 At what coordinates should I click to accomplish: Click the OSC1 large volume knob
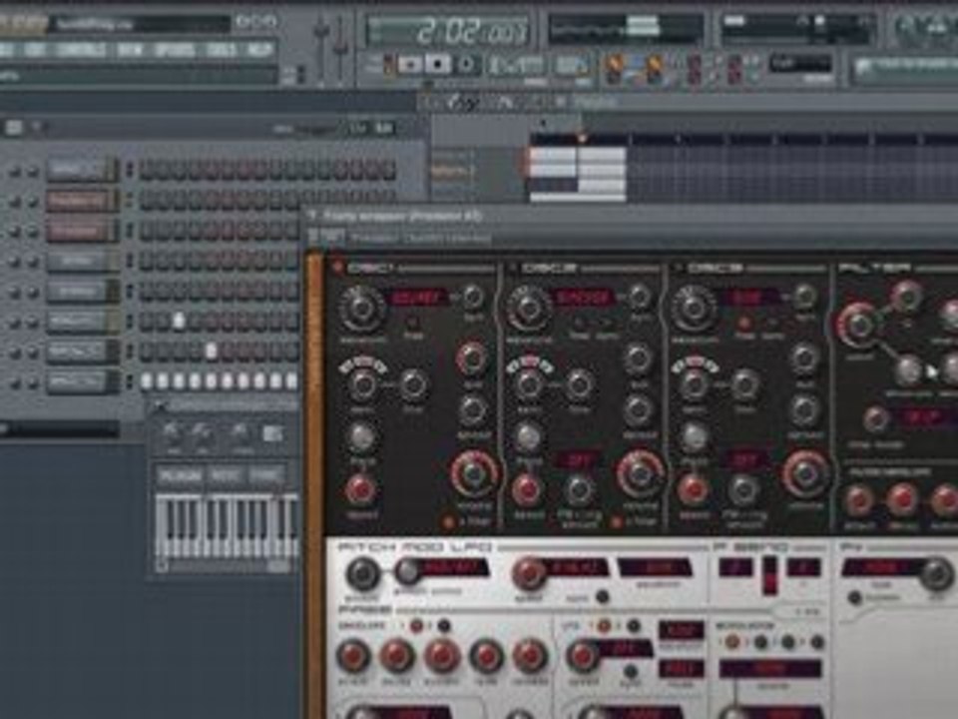tap(474, 473)
